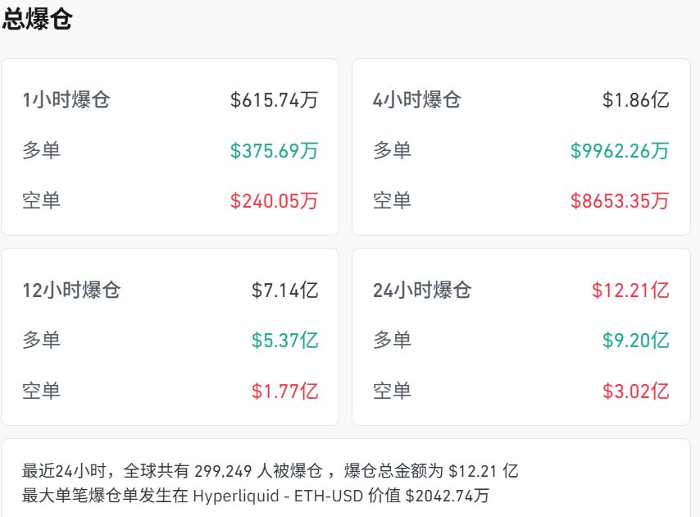
Task: Click the $8653.35万 short liquidation value
Action: tap(620, 201)
